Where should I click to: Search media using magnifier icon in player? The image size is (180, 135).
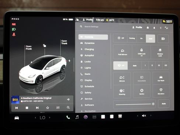(x=68, y=107)
